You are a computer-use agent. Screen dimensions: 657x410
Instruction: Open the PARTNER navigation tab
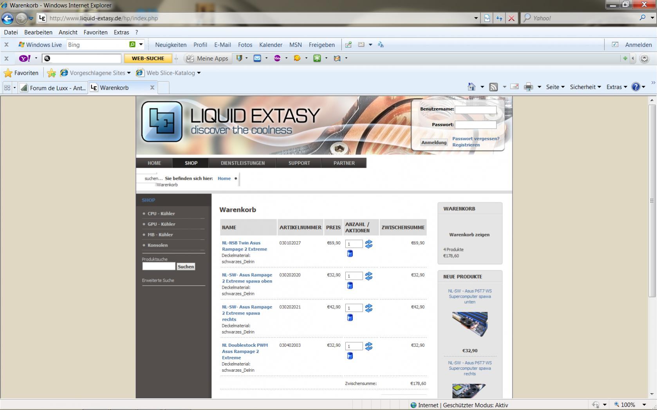tap(344, 163)
